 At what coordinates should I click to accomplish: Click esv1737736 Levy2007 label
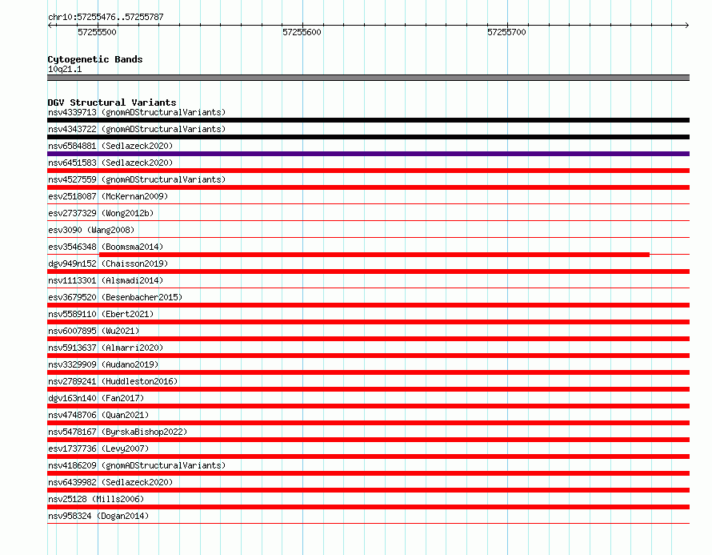point(98,448)
